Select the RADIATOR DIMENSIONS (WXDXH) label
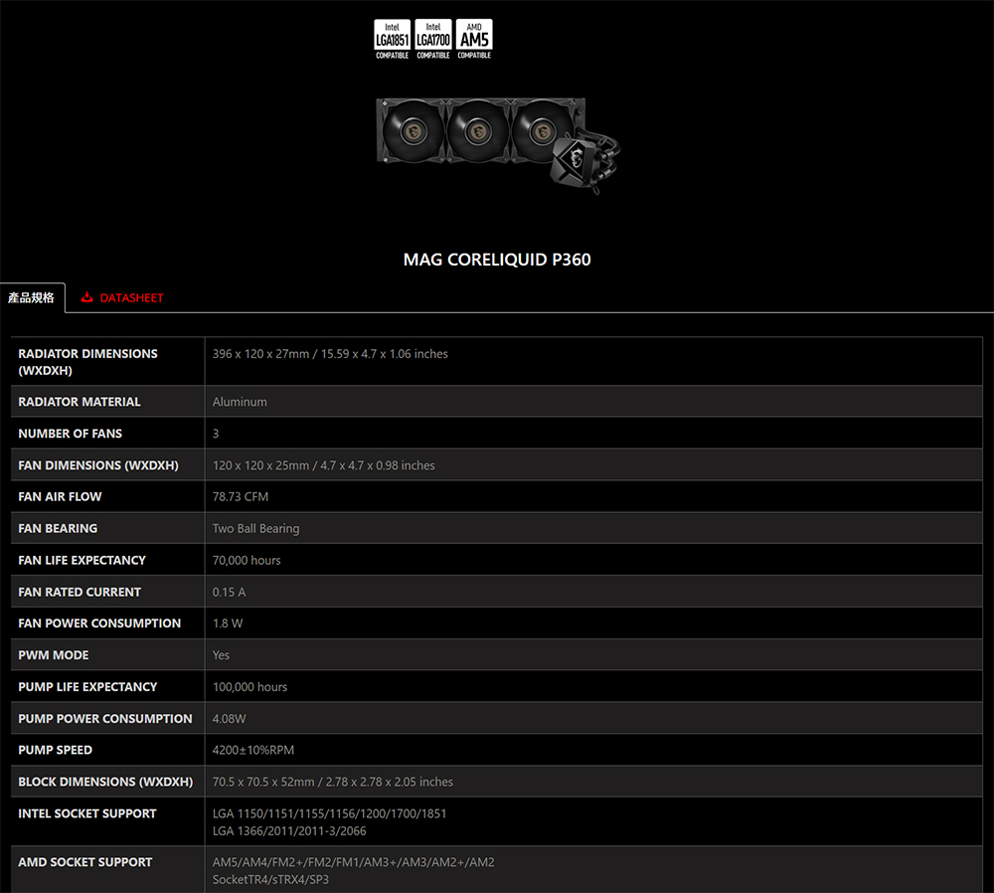Image resolution: width=994 pixels, height=893 pixels. point(88,362)
